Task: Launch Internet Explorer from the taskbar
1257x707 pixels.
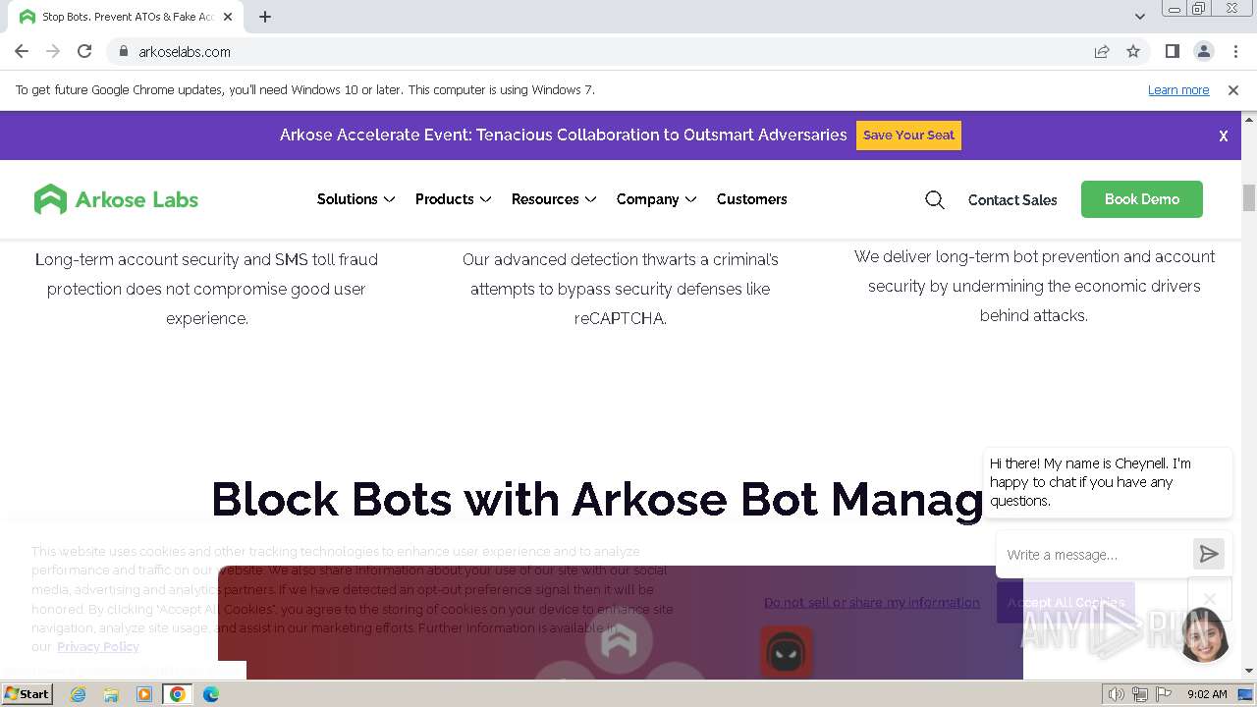Action: [x=78, y=694]
